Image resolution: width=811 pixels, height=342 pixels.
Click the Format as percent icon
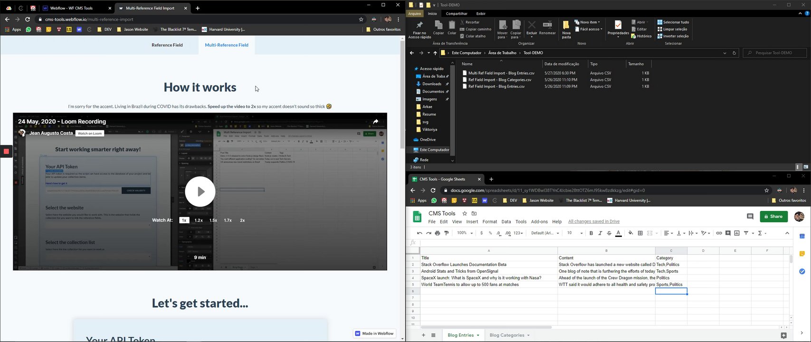pos(490,233)
